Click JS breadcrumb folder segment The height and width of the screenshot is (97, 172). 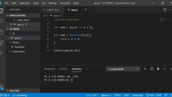(x=44, y=16)
